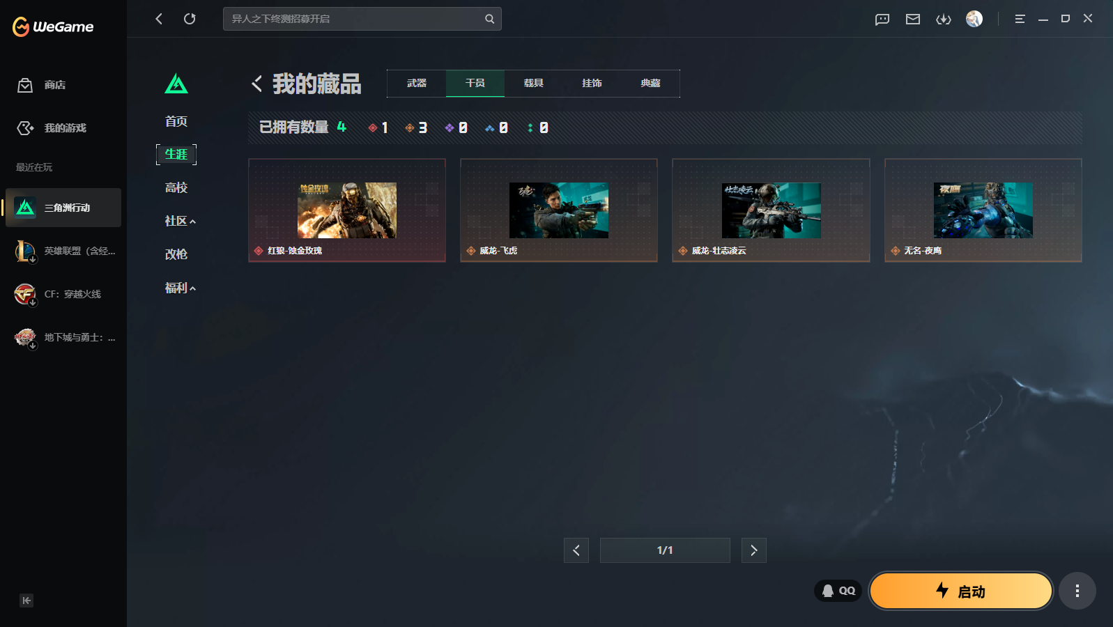
Task: Click the 1/1 page indicator
Action: [665, 550]
